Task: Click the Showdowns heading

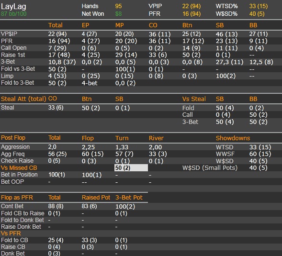Action: click(233, 138)
